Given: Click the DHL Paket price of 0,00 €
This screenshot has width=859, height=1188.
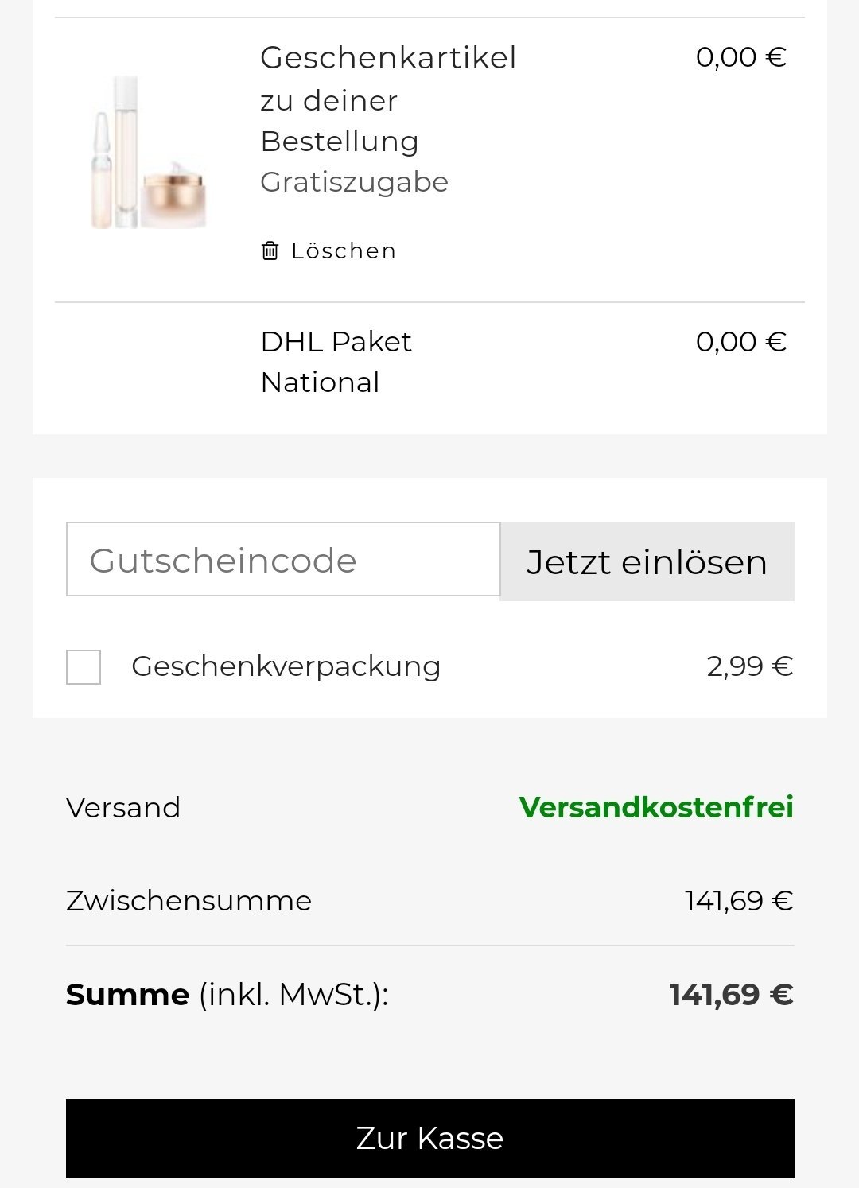Looking at the screenshot, I should click(x=740, y=342).
